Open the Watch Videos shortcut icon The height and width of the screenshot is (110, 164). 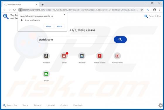pyautogui.click(x=100, y=56)
